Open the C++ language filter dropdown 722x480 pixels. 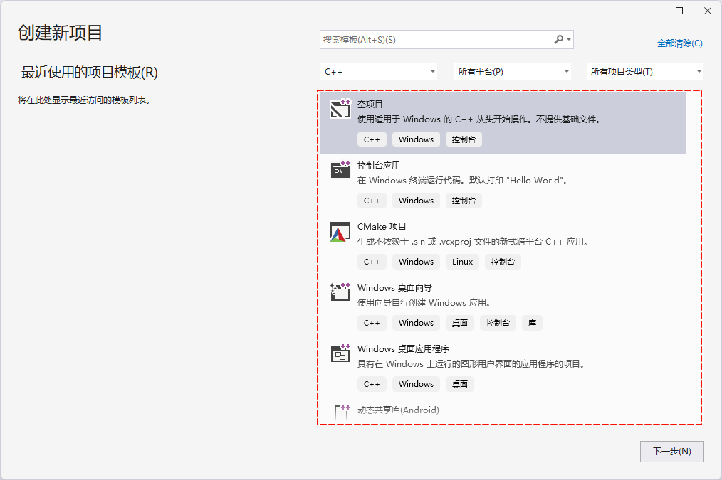(x=380, y=72)
